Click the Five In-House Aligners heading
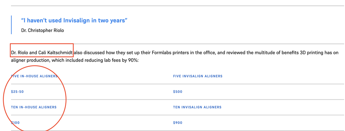The height and width of the screenshot is (131, 345). click(x=34, y=76)
